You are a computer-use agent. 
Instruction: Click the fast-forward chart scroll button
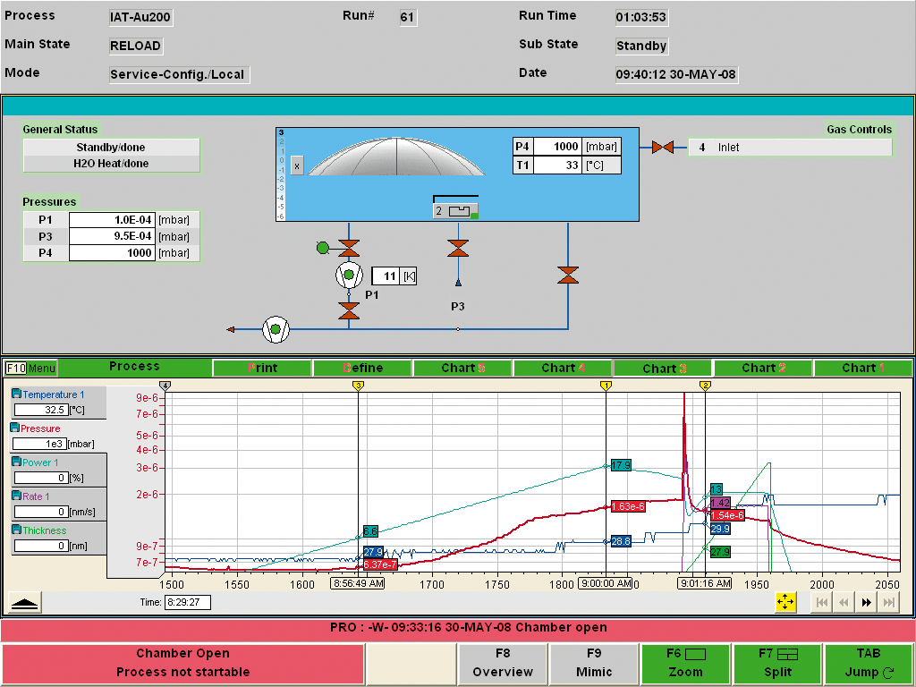pos(866,602)
